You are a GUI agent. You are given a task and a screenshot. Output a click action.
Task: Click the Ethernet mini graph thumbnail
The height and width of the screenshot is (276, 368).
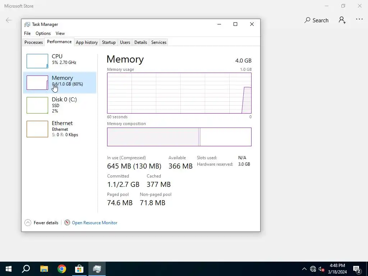37,129
